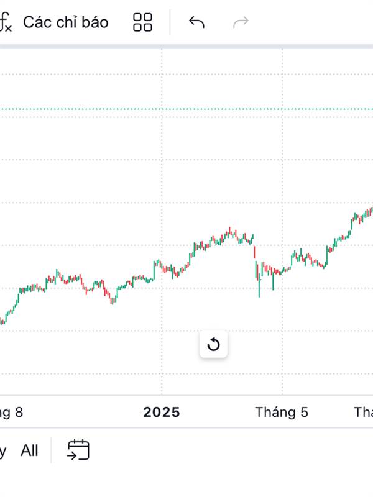This screenshot has width=373, height=497.
Task: Click the fx indicators icon
Action: [6, 23]
